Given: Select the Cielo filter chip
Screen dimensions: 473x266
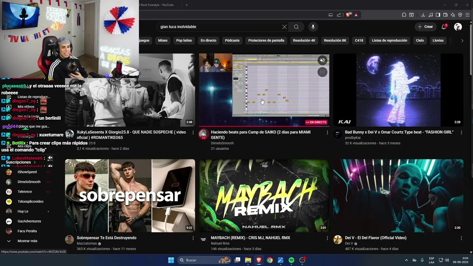Looking at the screenshot, I should (420, 41).
